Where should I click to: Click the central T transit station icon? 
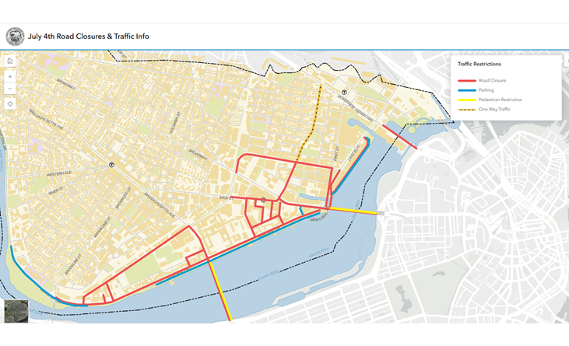tap(264, 201)
